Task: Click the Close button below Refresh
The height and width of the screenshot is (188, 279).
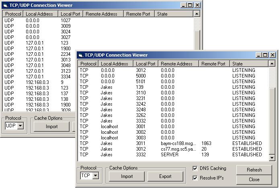Action: [x=254, y=180]
